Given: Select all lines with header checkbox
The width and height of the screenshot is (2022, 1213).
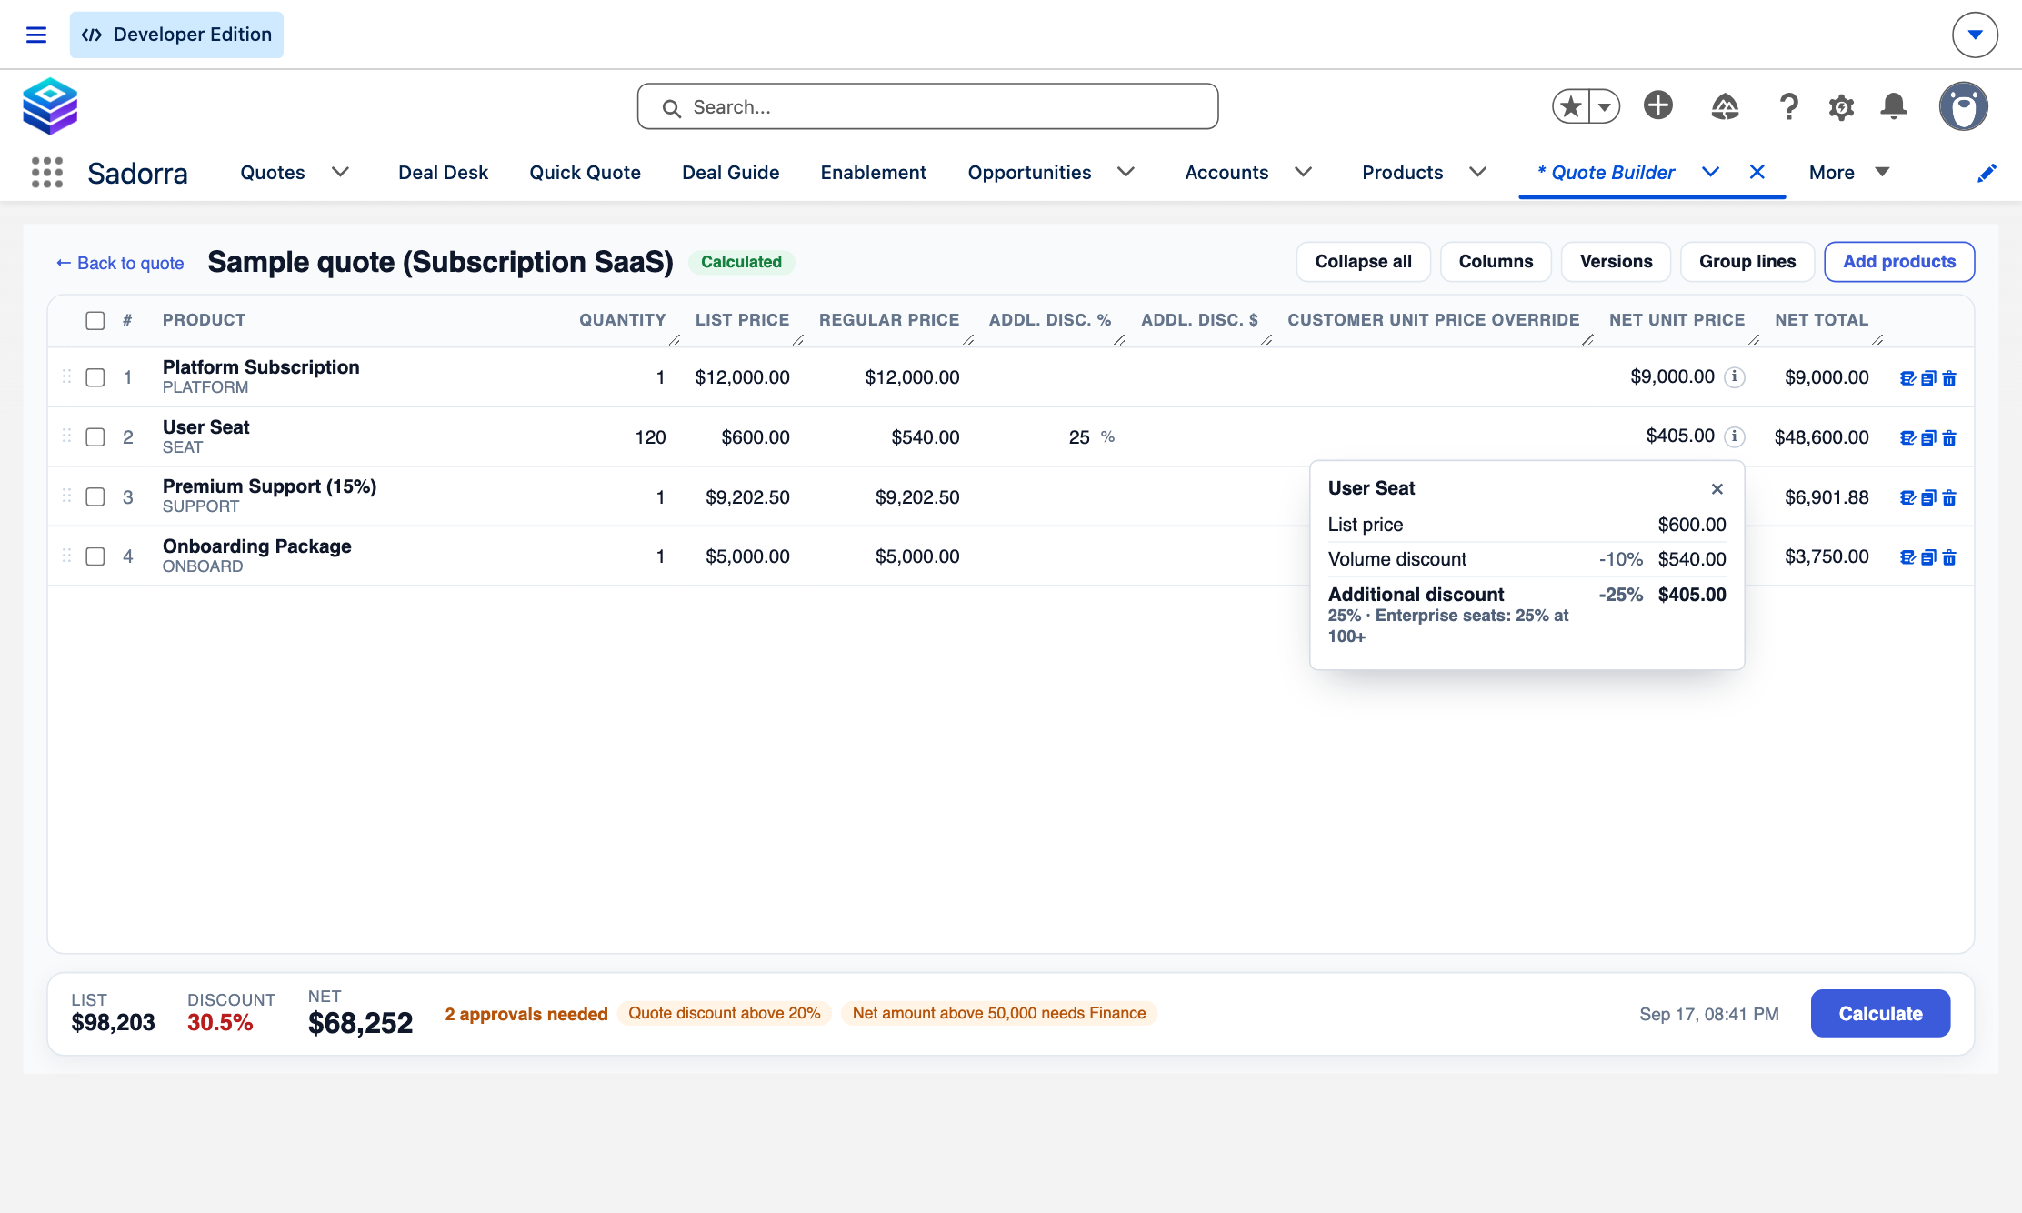Looking at the screenshot, I should tap(95, 321).
